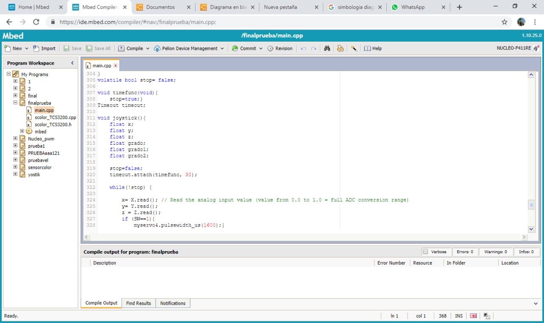
Task: Click the status bar connection icon
Action: click(487, 316)
